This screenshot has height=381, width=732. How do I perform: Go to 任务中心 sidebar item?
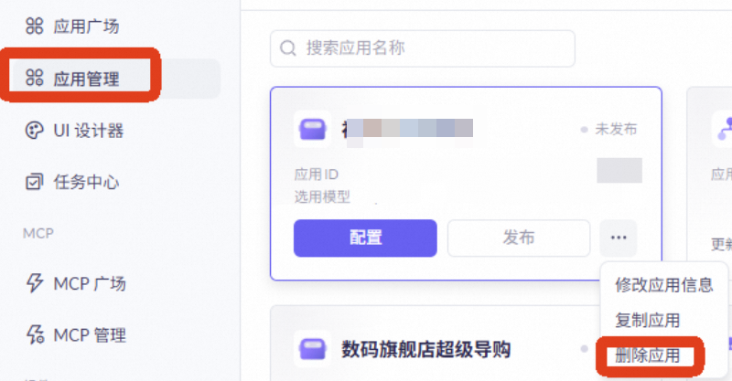coord(86,182)
